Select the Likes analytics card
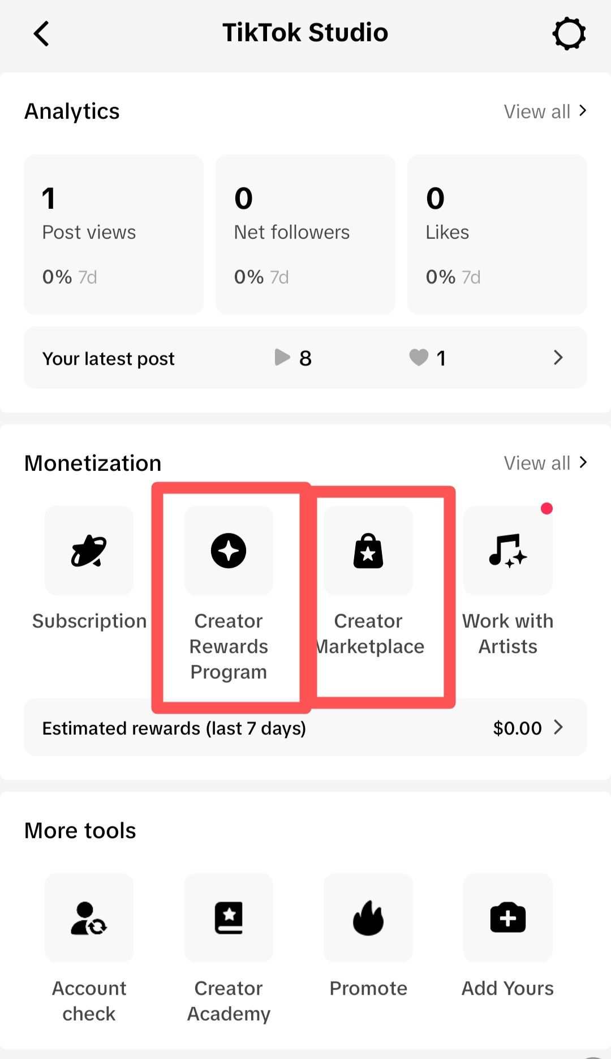611x1059 pixels. point(497,234)
